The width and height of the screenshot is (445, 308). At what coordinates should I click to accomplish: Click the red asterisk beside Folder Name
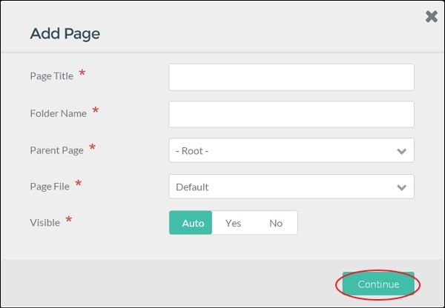(x=95, y=111)
